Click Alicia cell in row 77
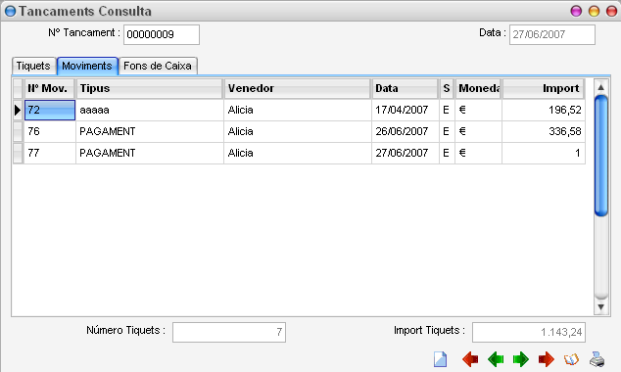Image resolution: width=621 pixels, height=372 pixels. tap(298, 153)
